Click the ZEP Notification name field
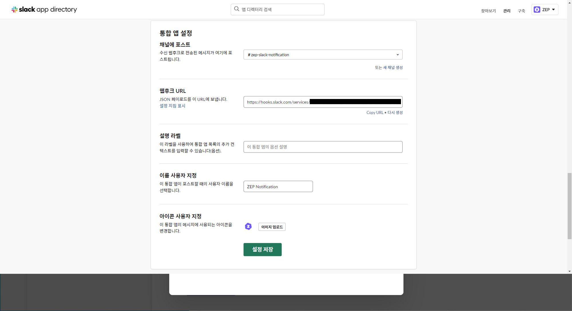Image resolution: width=572 pixels, height=311 pixels. click(x=278, y=187)
